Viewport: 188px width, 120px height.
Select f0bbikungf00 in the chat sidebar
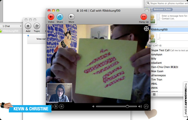pyautogui.click(x=10, y=31)
